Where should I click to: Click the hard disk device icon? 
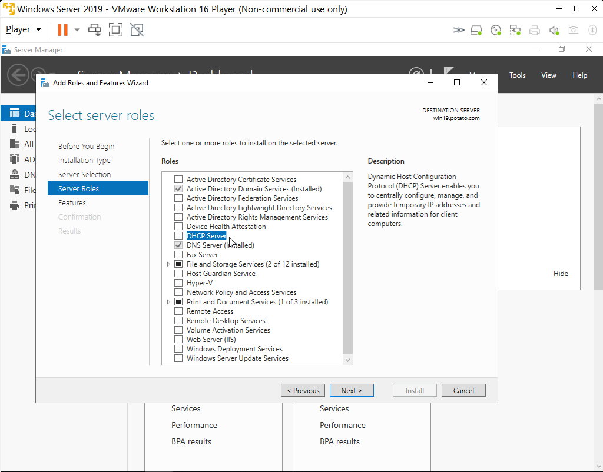(476, 30)
